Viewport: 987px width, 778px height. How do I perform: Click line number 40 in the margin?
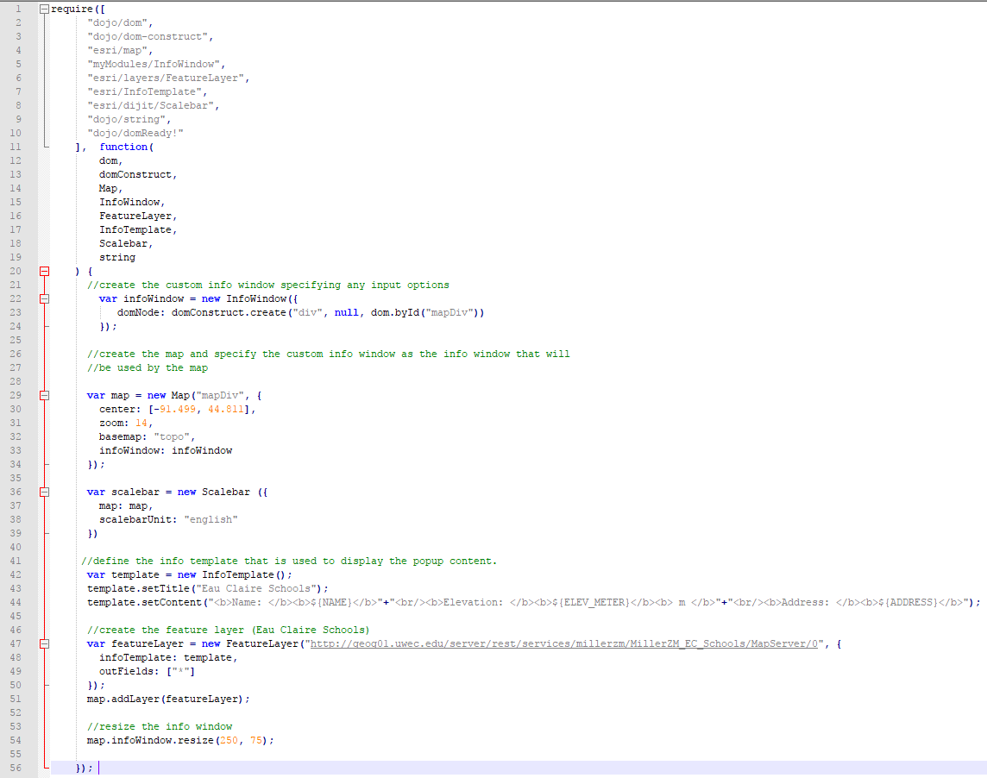click(x=16, y=547)
